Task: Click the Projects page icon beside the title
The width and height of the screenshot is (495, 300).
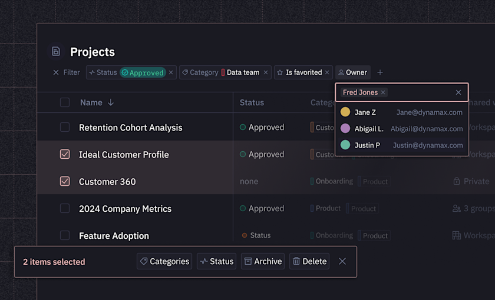Action: point(56,52)
